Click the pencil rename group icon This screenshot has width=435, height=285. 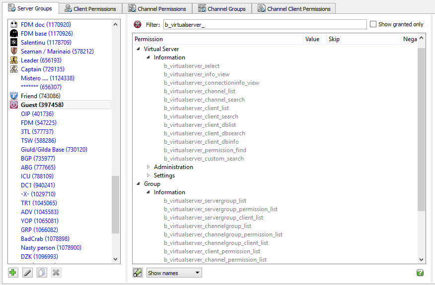click(28, 273)
